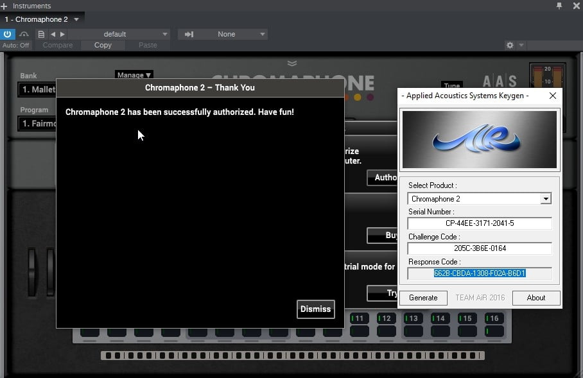Click the plus icon next to Instruments
Screen dimensions: 583x378
pos(4,6)
